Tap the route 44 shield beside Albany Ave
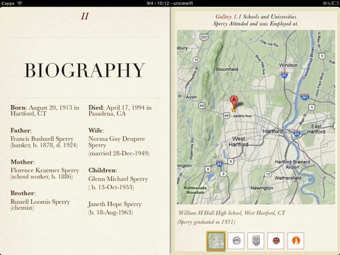This screenshot has height=255, width=340. point(227,115)
